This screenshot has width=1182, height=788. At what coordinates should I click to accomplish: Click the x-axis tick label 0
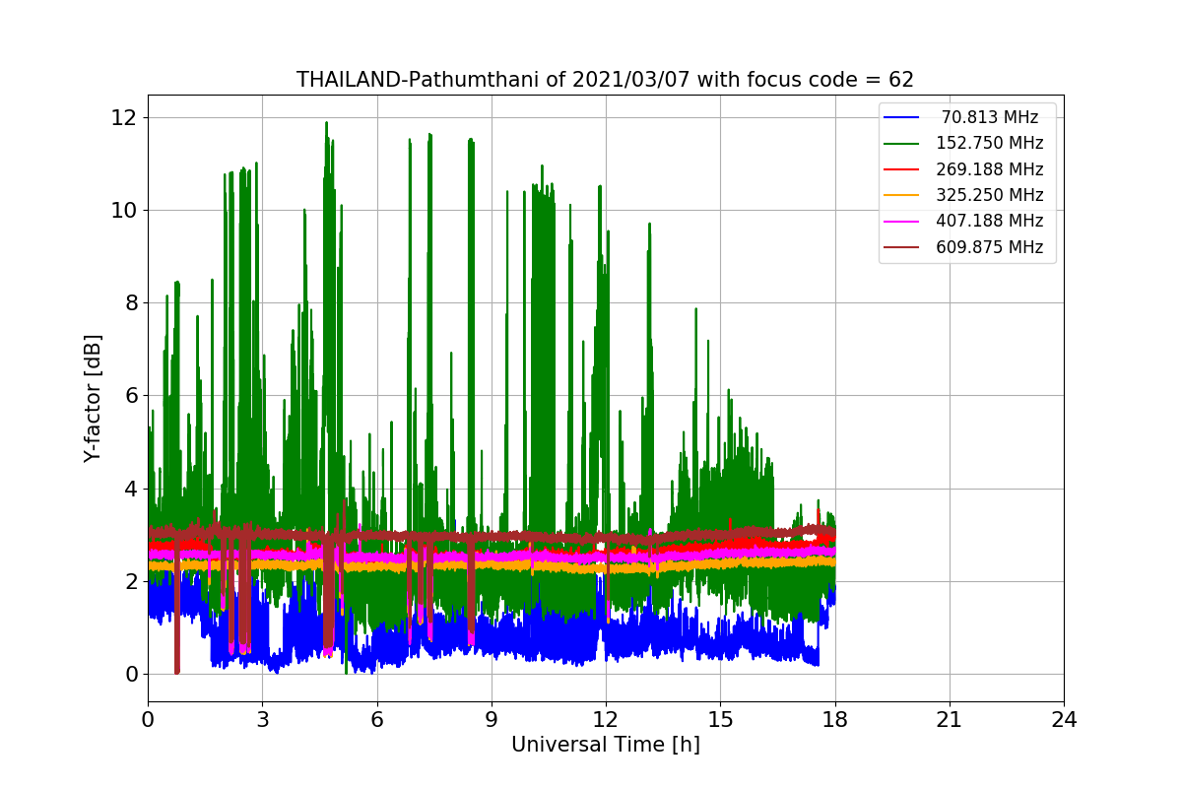(148, 720)
